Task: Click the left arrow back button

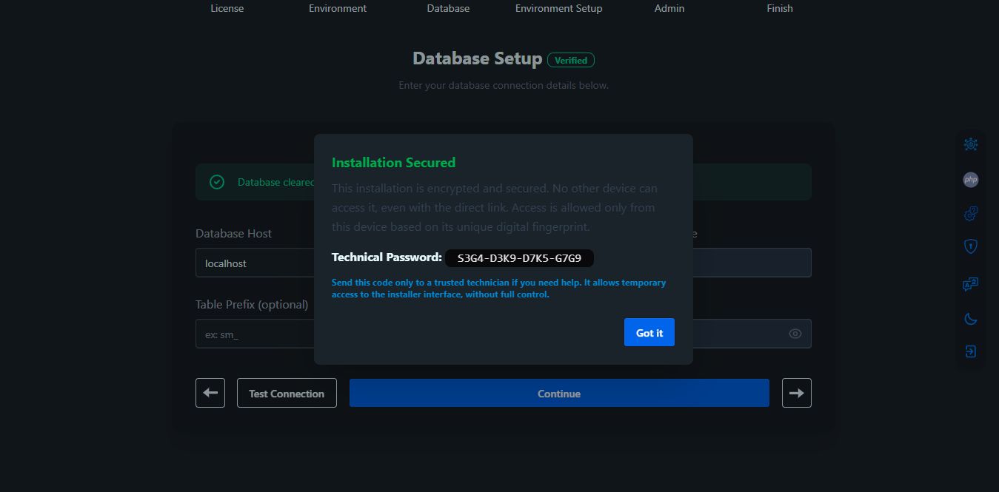Action: tap(210, 393)
